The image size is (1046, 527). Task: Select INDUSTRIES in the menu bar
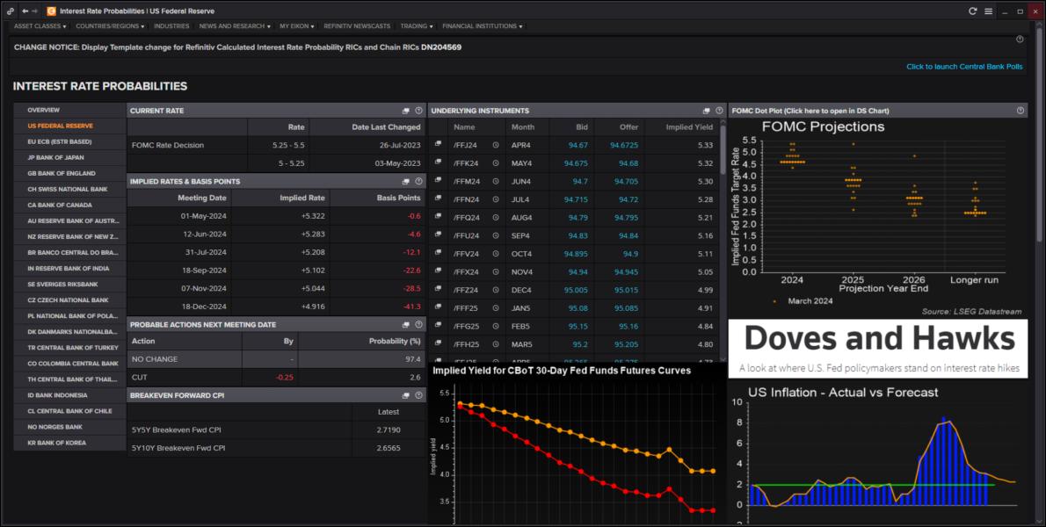(x=171, y=26)
